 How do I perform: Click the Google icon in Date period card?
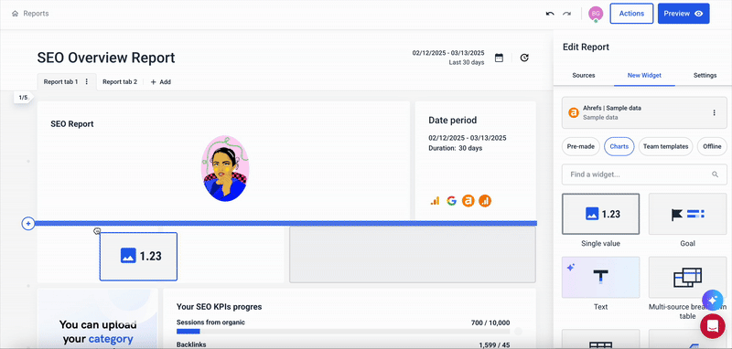pos(451,201)
